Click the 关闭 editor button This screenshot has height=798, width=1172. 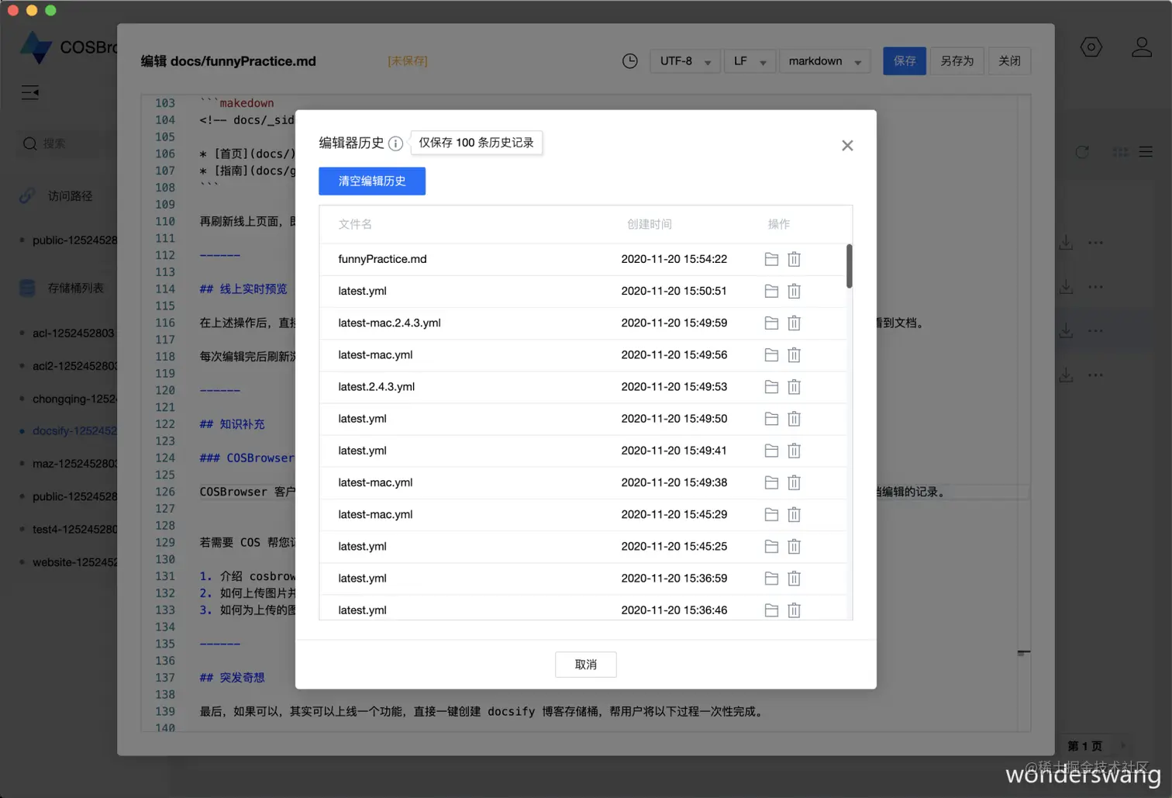1009,61
